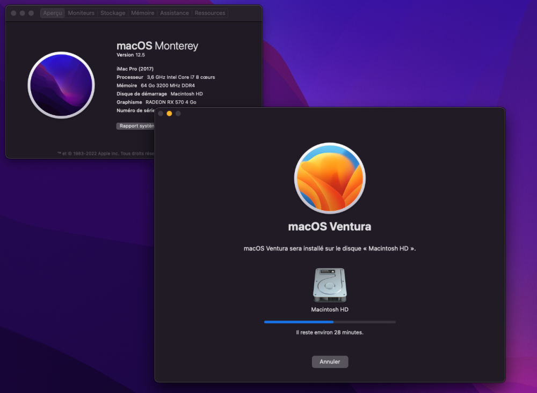This screenshot has height=393, width=537.
Task: Click the zoom dot of About This Mac
Action: tap(31, 13)
